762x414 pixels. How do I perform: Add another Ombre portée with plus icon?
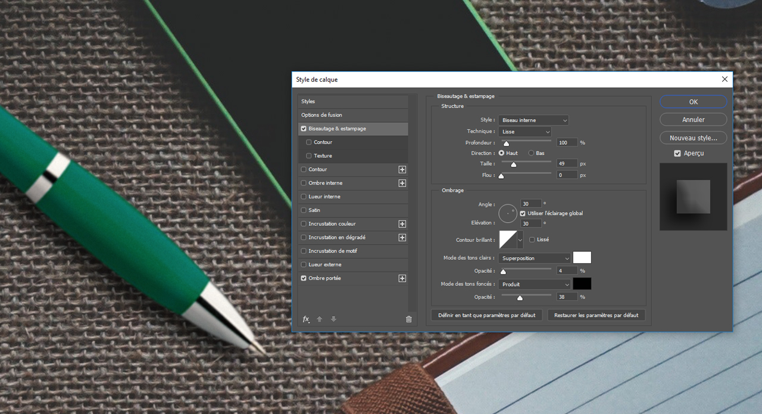[402, 278]
